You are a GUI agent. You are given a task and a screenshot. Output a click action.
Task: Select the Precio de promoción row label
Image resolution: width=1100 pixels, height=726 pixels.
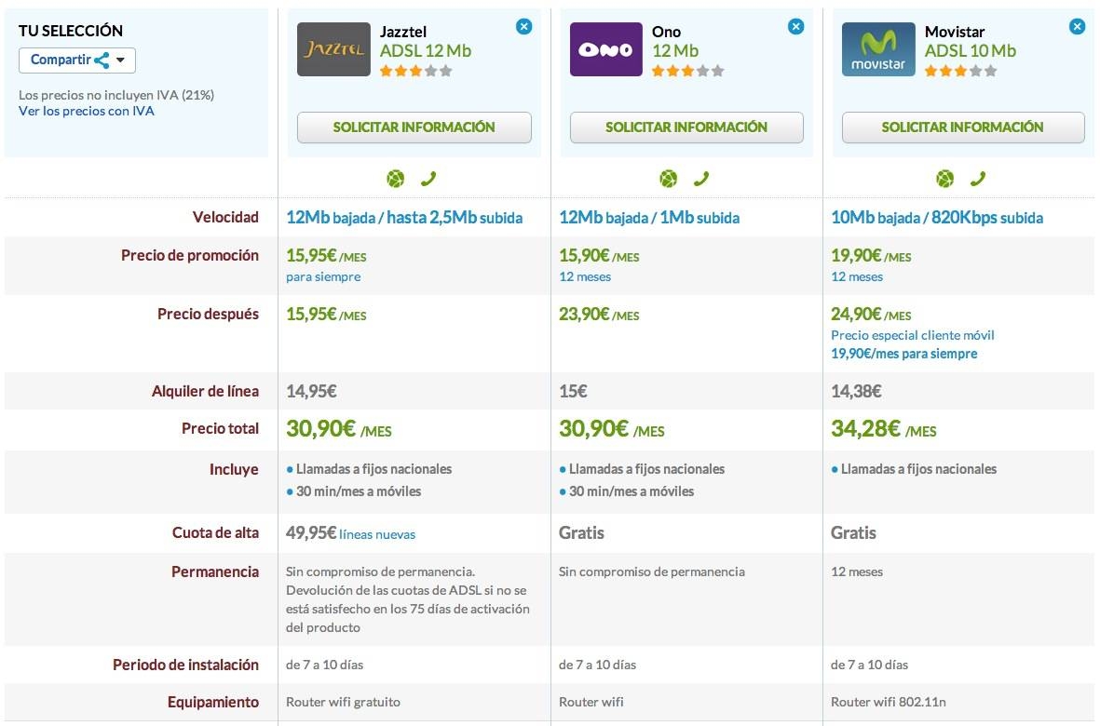tap(190, 255)
